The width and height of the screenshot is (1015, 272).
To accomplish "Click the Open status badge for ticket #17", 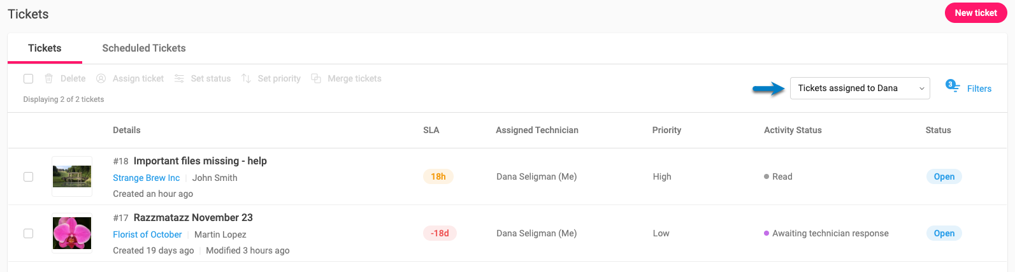I will pyautogui.click(x=944, y=233).
